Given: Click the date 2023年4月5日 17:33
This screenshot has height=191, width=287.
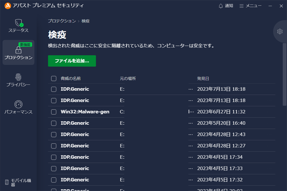Looking at the screenshot, I should [220, 168].
